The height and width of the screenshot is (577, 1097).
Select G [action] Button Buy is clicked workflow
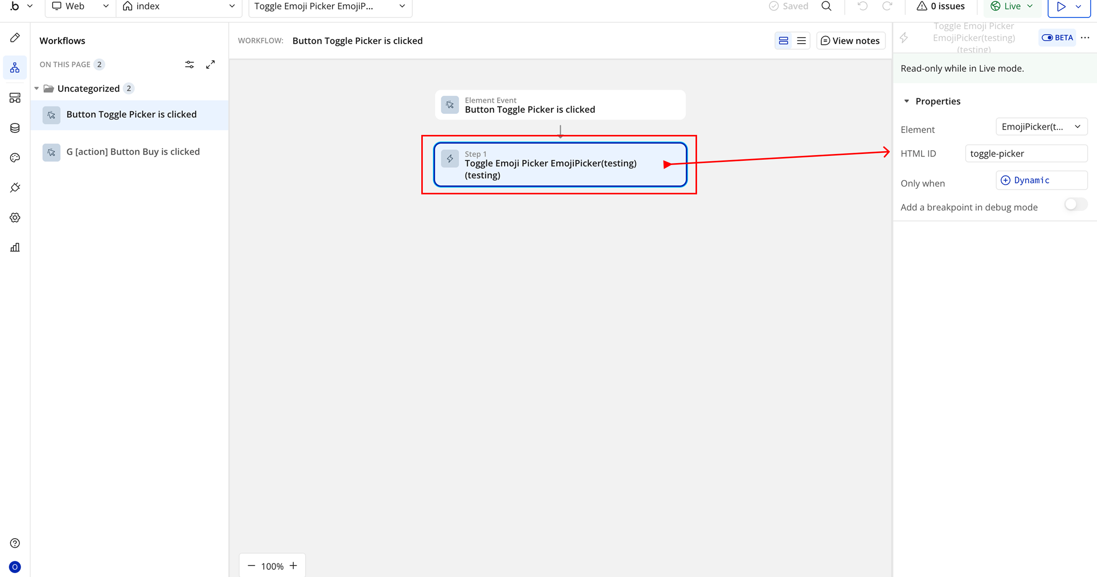pos(133,152)
